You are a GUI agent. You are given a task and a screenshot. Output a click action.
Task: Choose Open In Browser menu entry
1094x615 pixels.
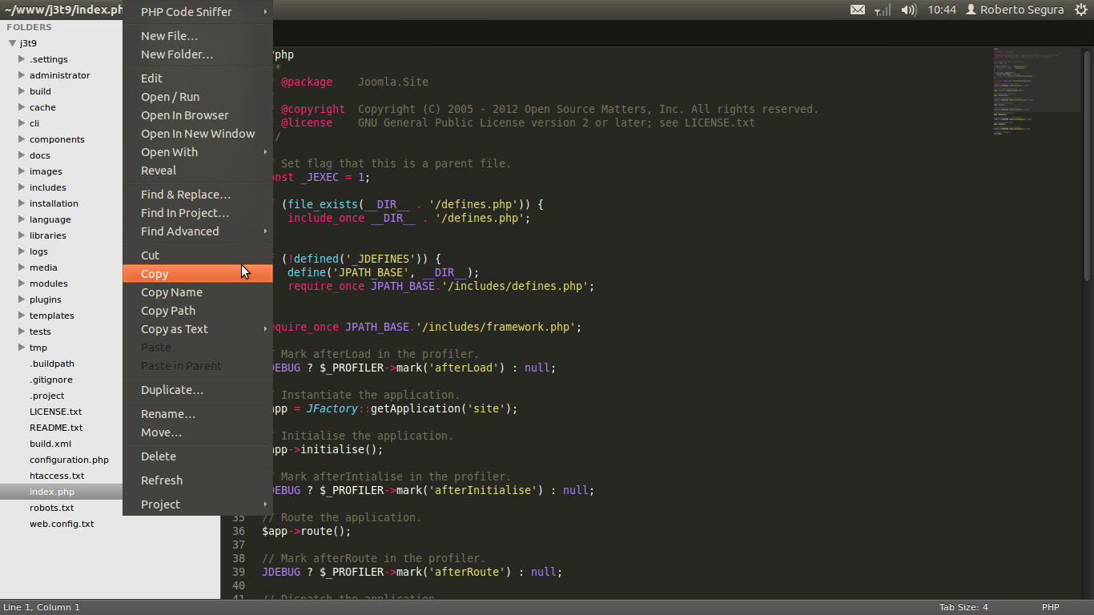(184, 115)
